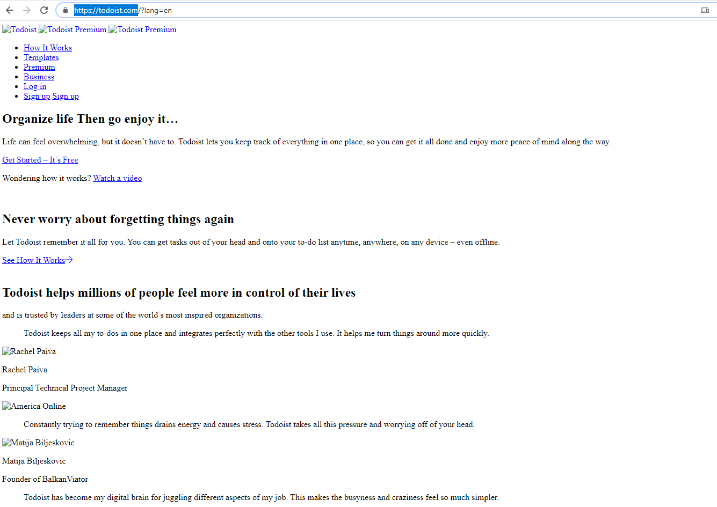Viewport: 717px width, 507px height.
Task: Click the America Online broken image
Action: pyautogui.click(x=34, y=406)
